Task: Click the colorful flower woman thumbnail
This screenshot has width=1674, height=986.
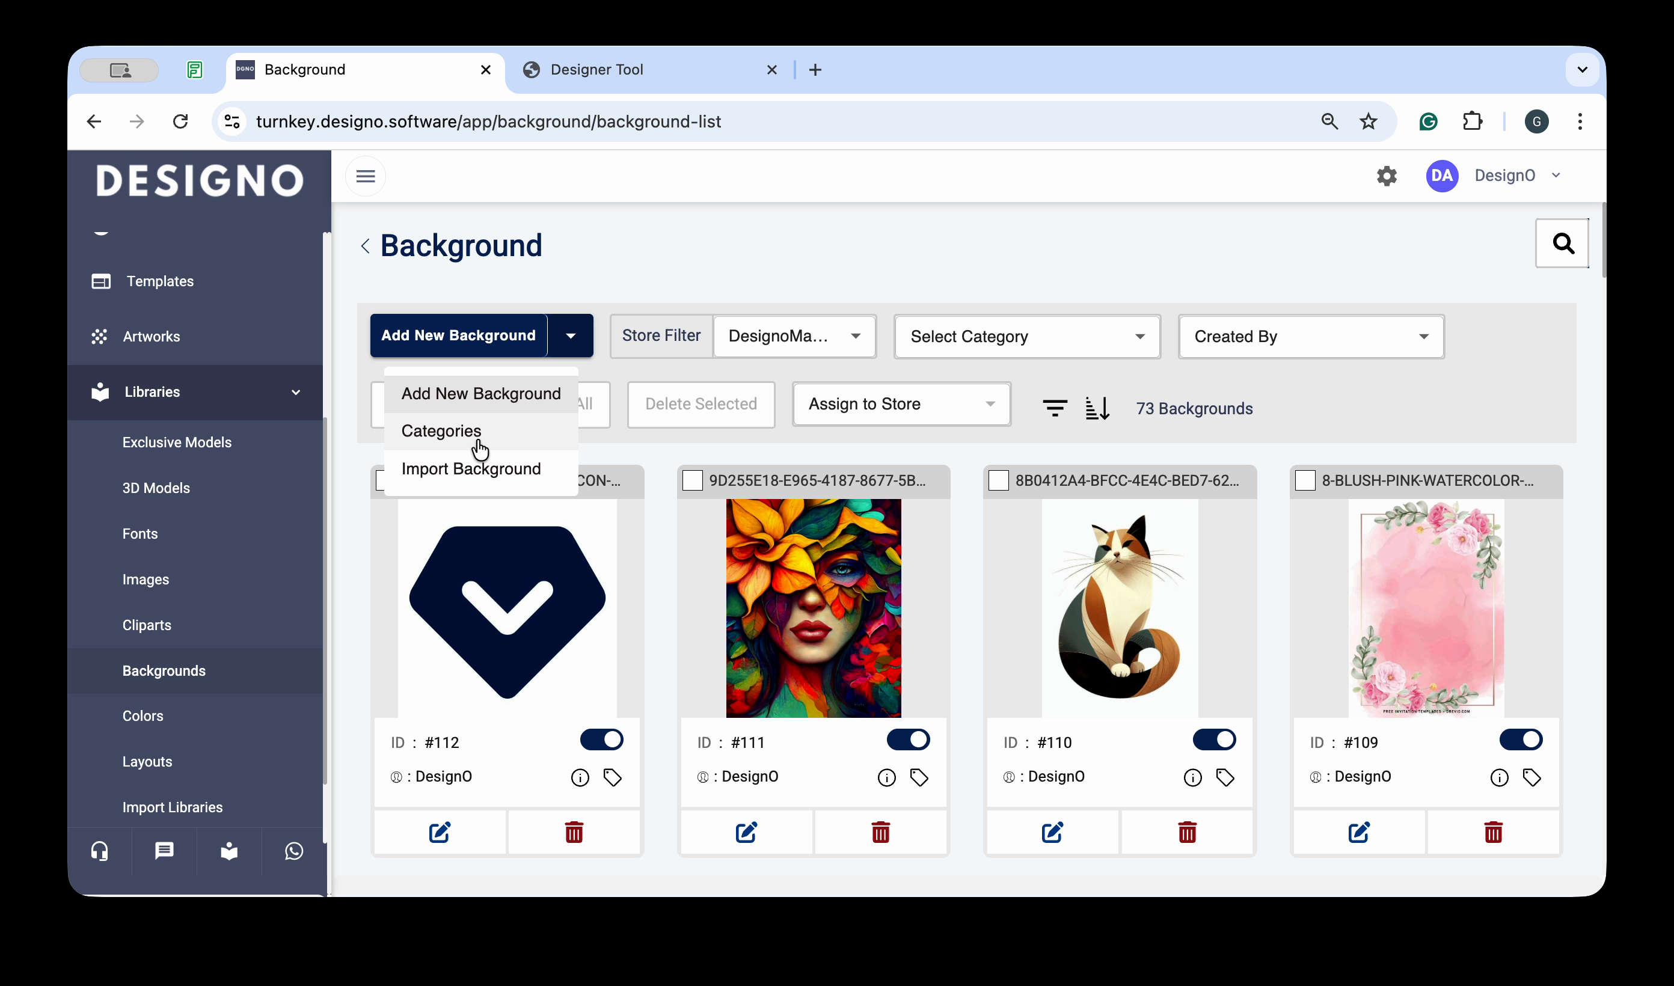Action: point(813,608)
